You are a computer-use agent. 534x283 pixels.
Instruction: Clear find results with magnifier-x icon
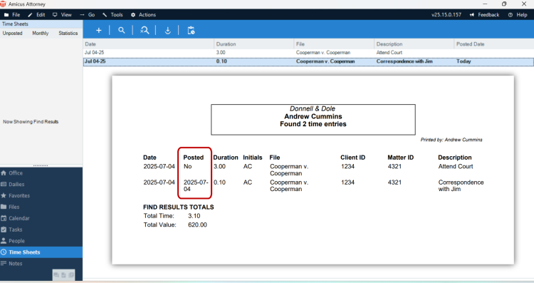pos(145,31)
